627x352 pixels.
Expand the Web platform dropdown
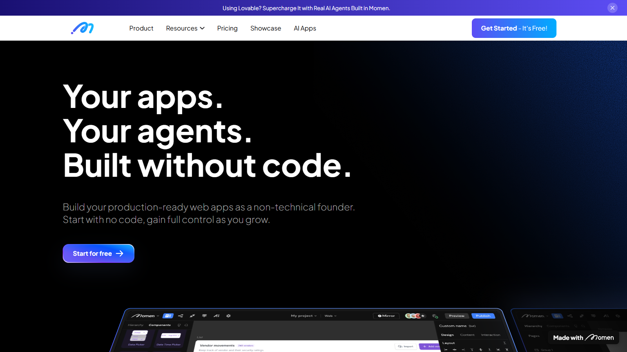coord(330,316)
